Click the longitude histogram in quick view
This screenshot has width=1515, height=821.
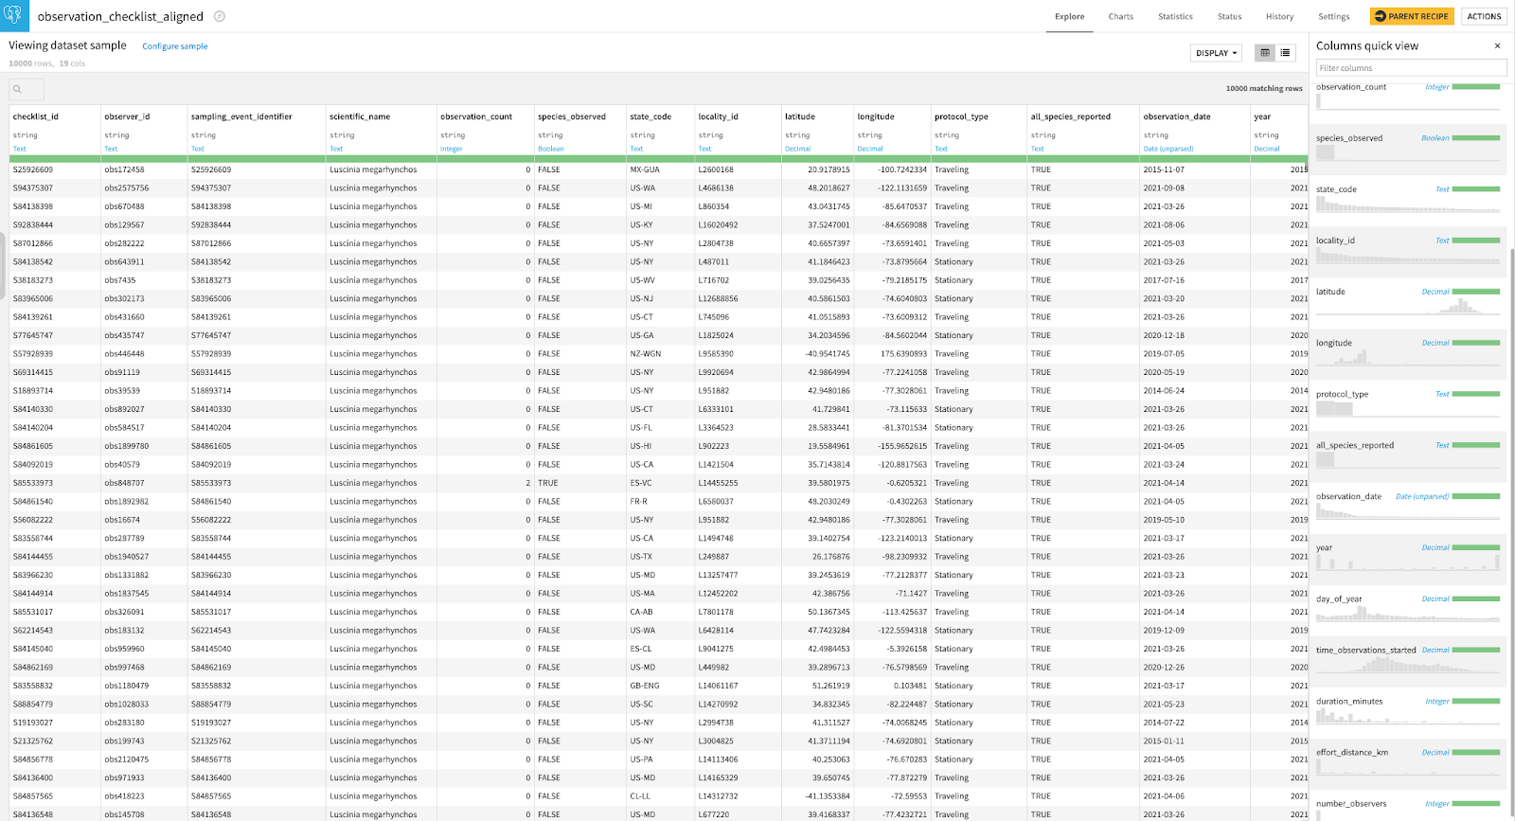(1408, 357)
